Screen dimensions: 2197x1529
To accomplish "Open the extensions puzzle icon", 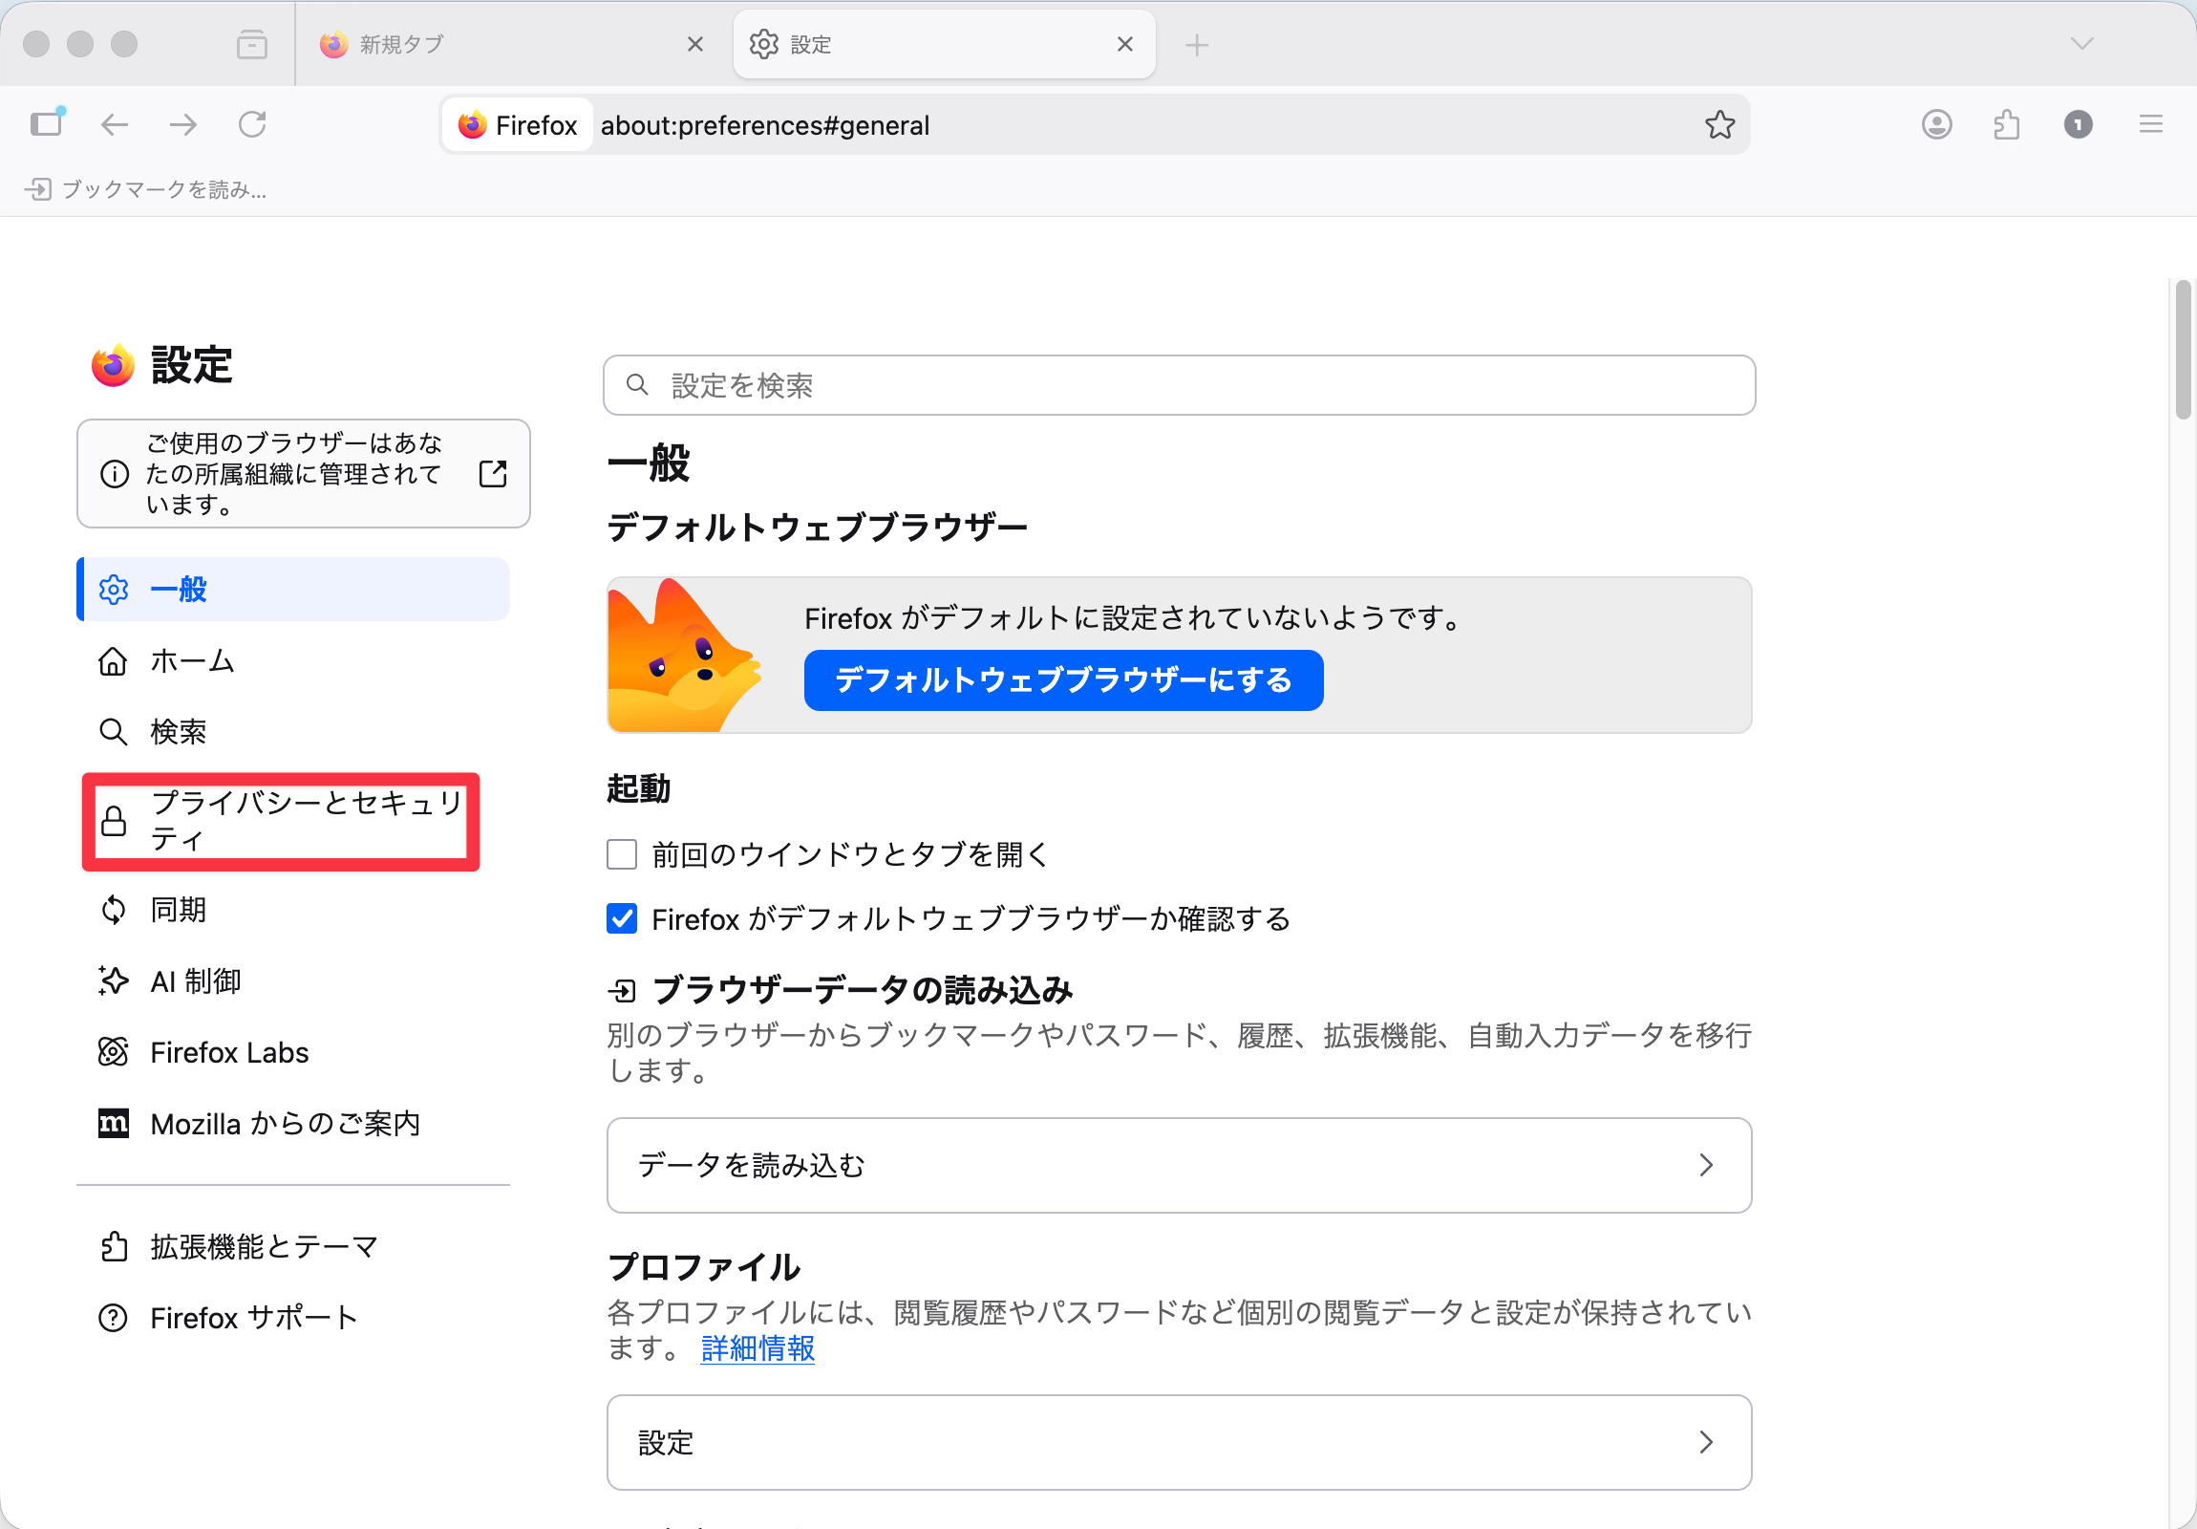I will click(2007, 124).
